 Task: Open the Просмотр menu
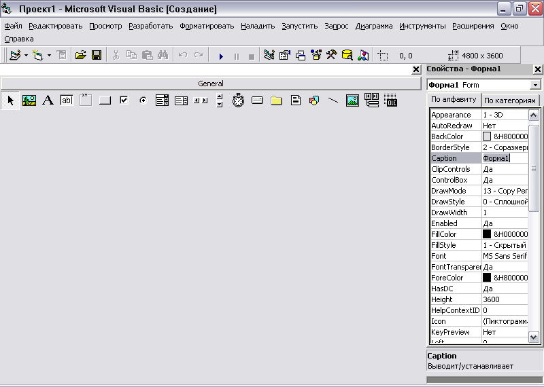point(105,26)
